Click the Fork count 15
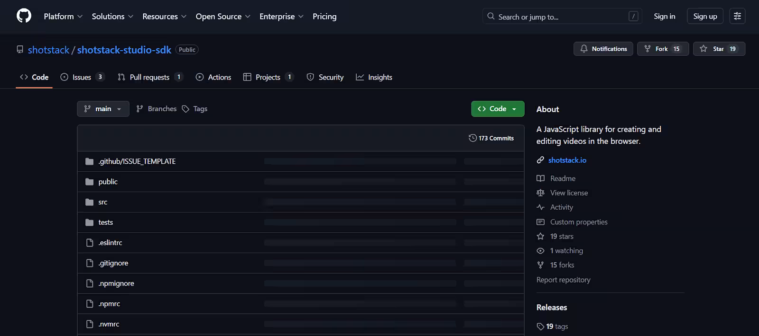The height and width of the screenshot is (336, 759). pyautogui.click(x=676, y=49)
